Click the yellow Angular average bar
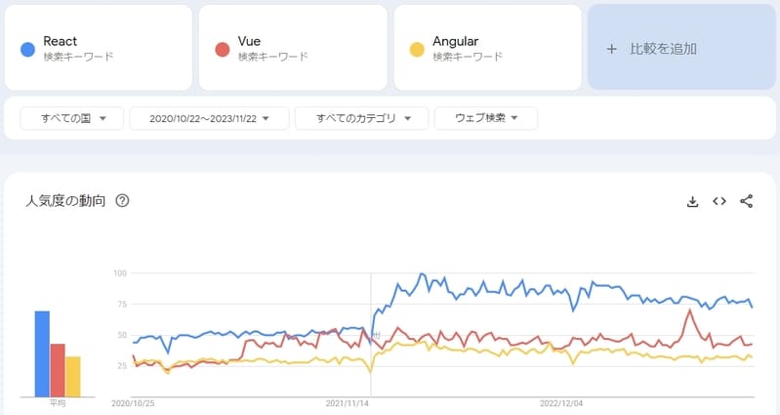Screen dimensions: 780x415 pyautogui.click(x=73, y=377)
